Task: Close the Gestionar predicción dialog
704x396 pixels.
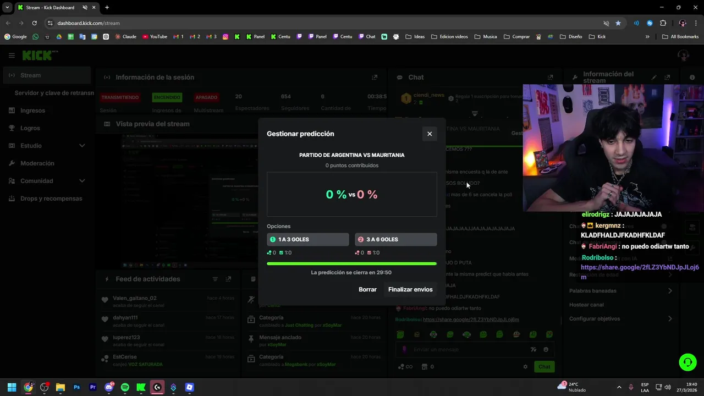Action: point(430,134)
